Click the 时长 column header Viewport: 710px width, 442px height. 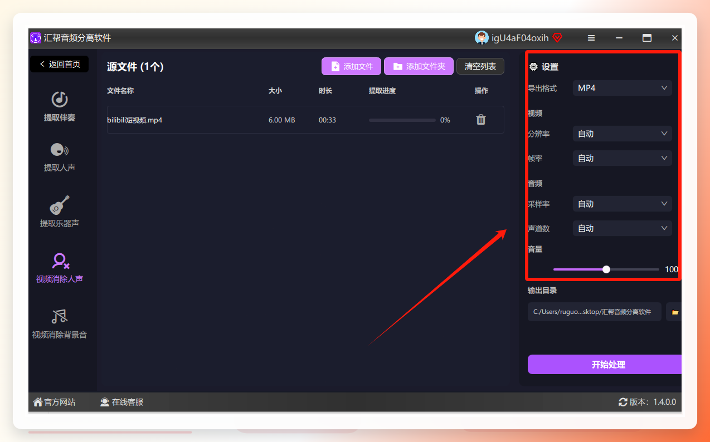click(325, 91)
